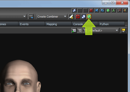Screen dimensions: 130x92
Task: Click the second empty toolbar slot before the red icon
Action: pyautogui.click(x=85, y=10)
